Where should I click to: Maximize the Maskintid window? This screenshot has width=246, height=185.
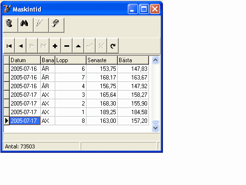pos(144,9)
